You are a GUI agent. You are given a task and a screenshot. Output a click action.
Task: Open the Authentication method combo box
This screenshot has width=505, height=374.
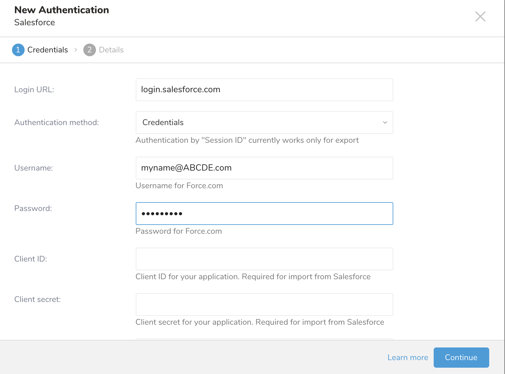pos(259,123)
